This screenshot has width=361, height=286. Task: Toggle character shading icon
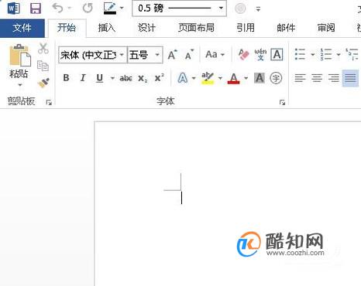coord(260,78)
